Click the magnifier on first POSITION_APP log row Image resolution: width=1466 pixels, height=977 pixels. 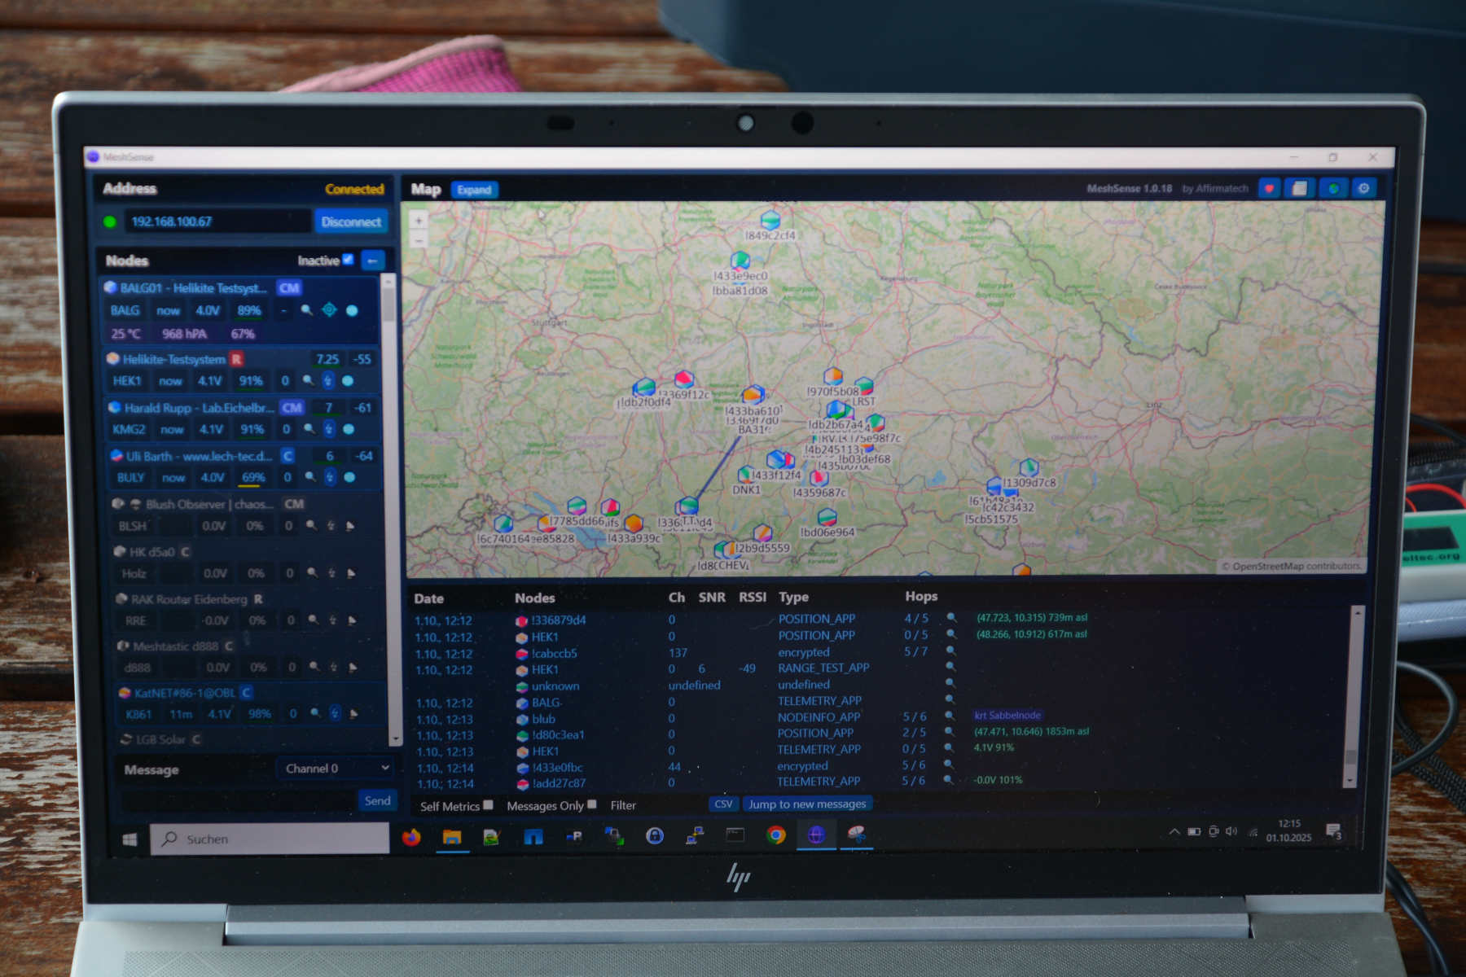(950, 618)
